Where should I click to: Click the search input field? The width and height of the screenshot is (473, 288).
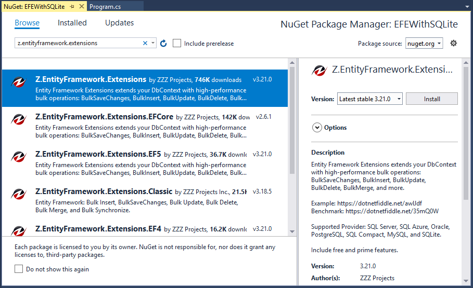pos(79,43)
